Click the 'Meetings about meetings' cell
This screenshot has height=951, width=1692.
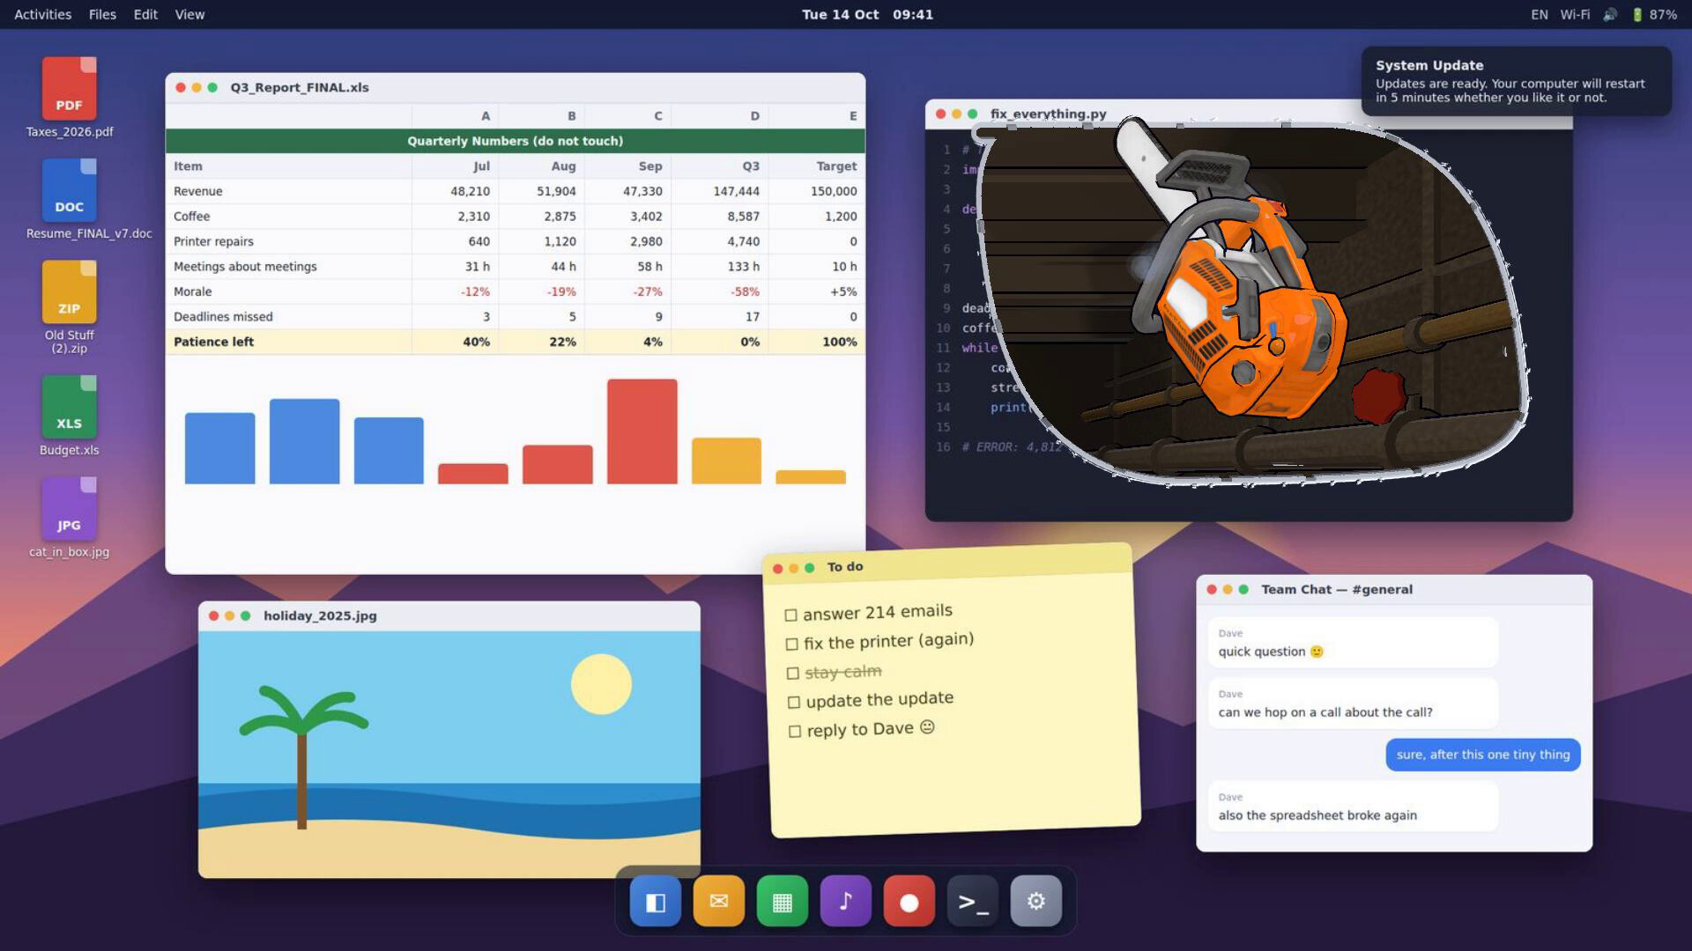coord(288,266)
